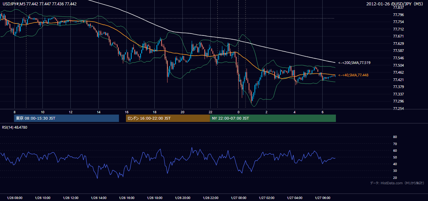Click the London 16:00-22:00 JST session bar
Screen dimensions: 428x201
168,118
